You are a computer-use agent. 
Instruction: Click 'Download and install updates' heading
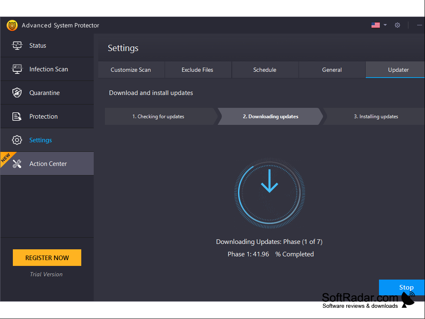coord(151,93)
